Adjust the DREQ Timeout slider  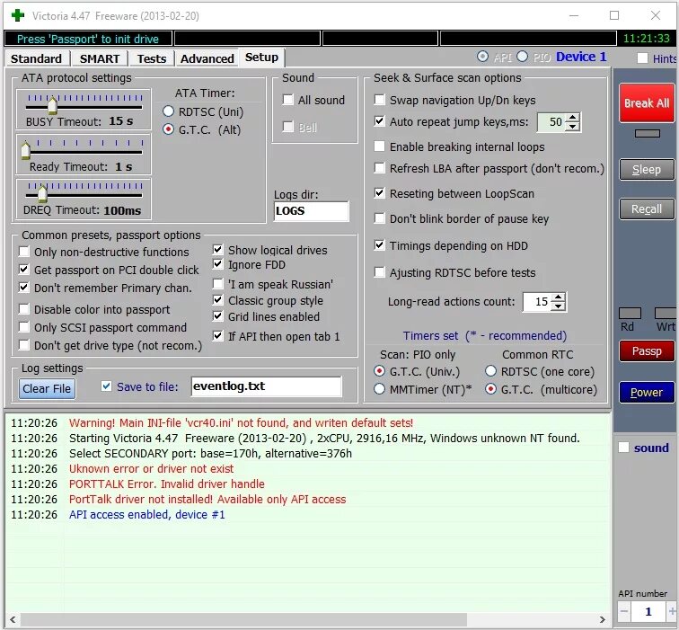point(42,193)
